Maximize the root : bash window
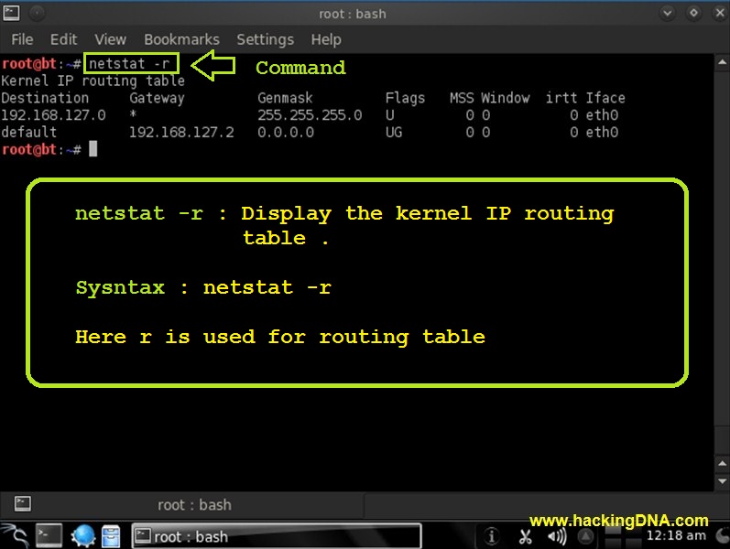Image resolution: width=730 pixels, height=549 pixels. [693, 13]
